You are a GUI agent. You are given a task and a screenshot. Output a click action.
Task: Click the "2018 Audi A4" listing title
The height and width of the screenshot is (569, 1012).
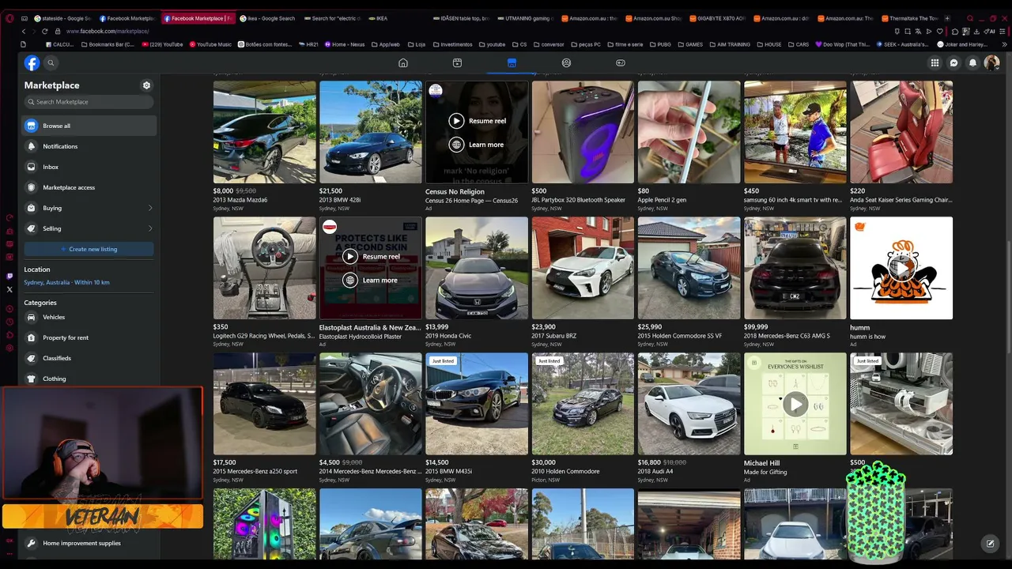point(655,472)
